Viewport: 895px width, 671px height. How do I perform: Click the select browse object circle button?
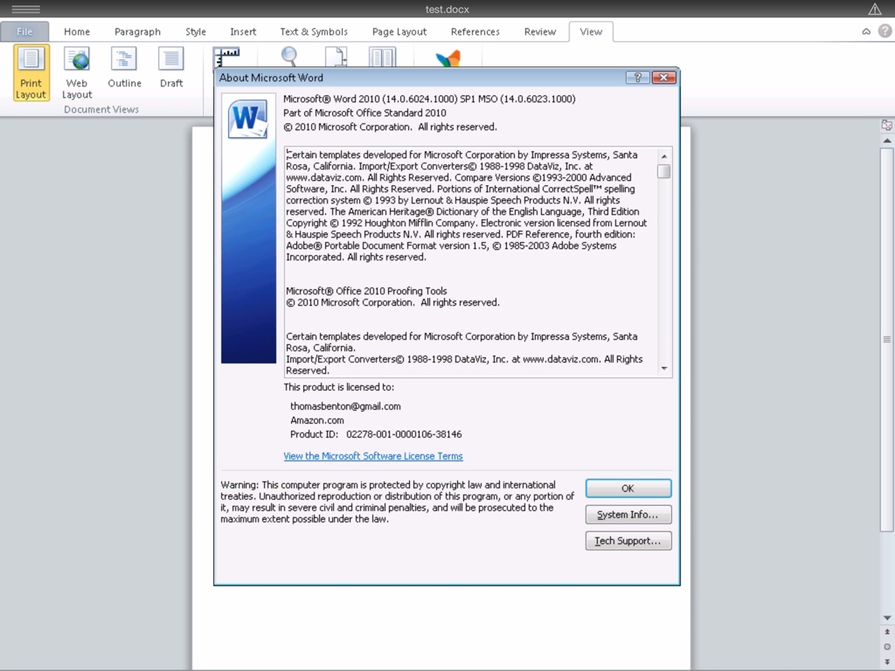click(x=887, y=646)
